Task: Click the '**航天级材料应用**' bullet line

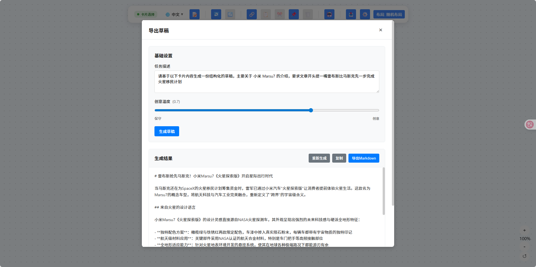Action: click(239, 238)
